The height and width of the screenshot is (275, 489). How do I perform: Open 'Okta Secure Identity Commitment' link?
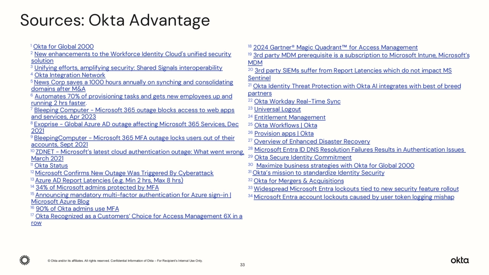tap(303, 157)
